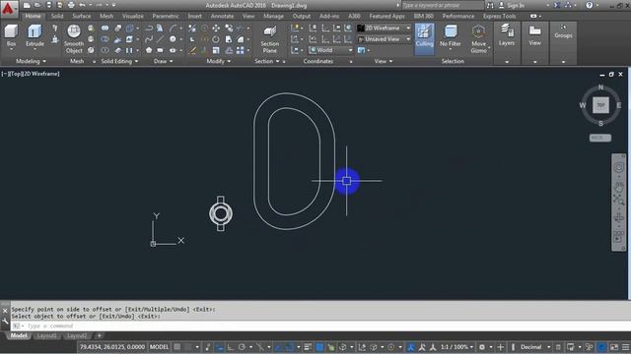Screen dimensions: 631x354
Task: Click the coordinates readout 79.4354, 26.0125
Action: (111, 347)
